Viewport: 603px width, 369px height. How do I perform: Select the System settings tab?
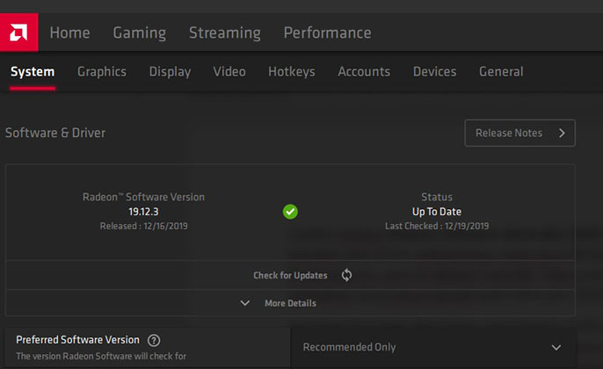(33, 72)
